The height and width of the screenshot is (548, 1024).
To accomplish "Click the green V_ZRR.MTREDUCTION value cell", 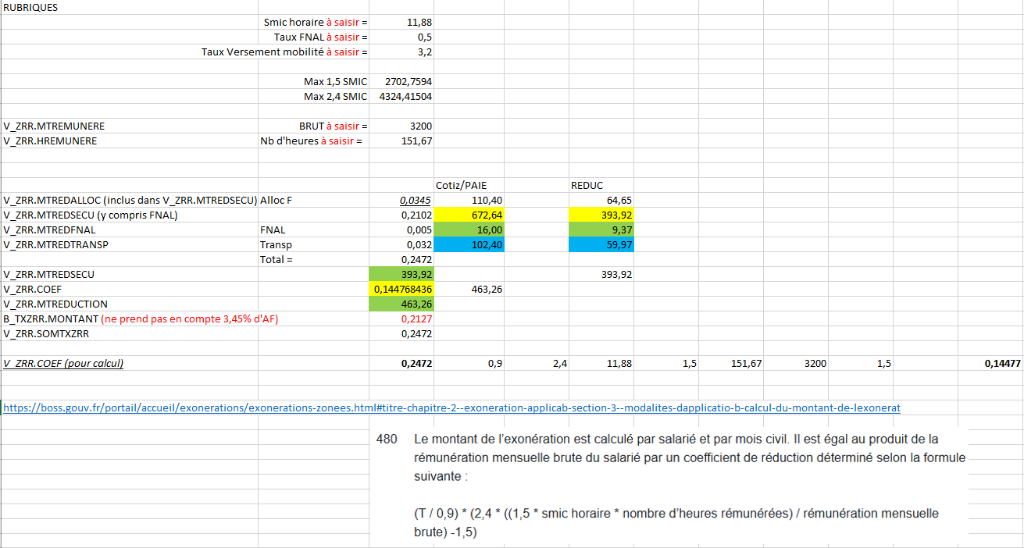I will pos(401,304).
